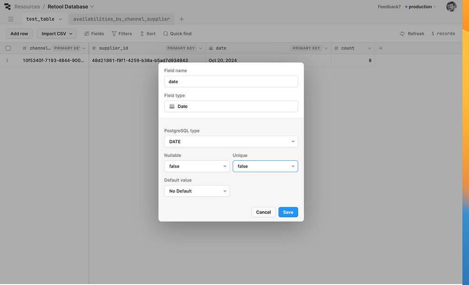Open the PostgreSQL type dropdown
This screenshot has width=469, height=285.
[x=231, y=141]
